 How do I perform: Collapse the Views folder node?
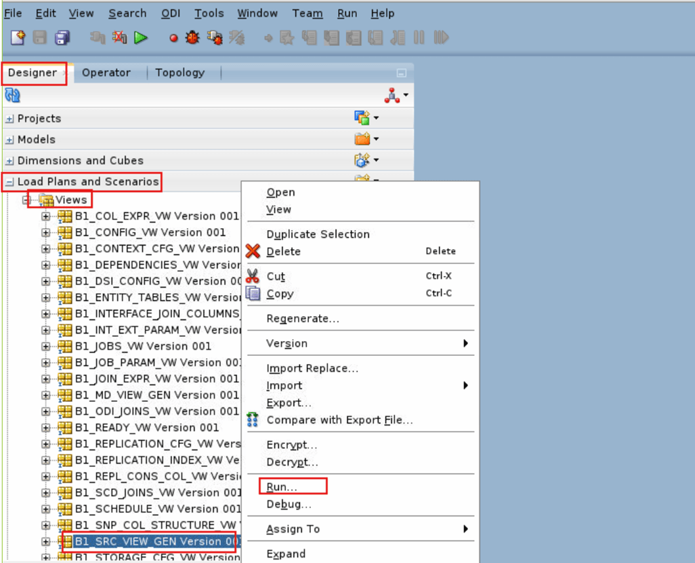pyautogui.click(x=26, y=200)
